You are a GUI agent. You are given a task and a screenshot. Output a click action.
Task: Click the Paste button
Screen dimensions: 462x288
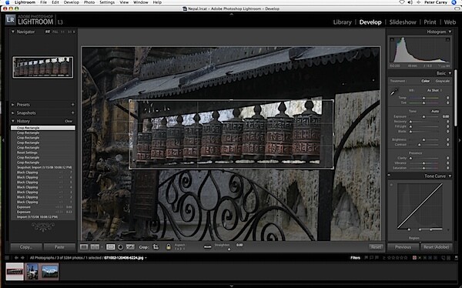[x=59, y=247]
